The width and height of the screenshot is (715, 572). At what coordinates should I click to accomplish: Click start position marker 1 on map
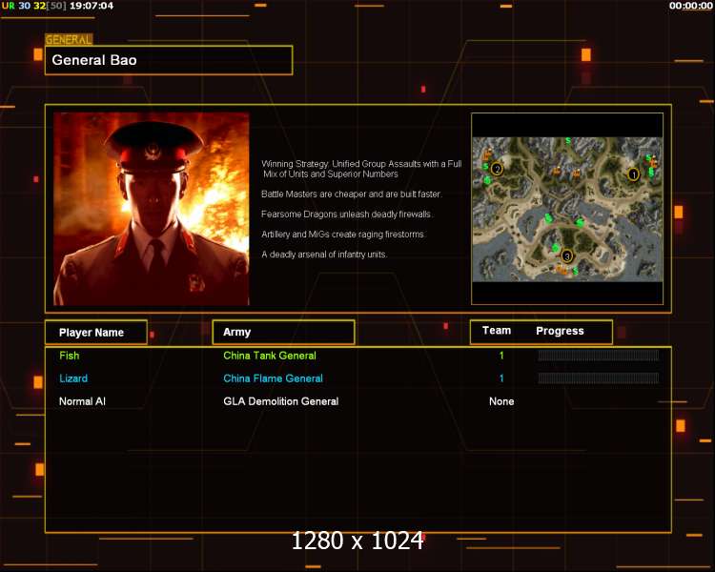[x=633, y=174]
